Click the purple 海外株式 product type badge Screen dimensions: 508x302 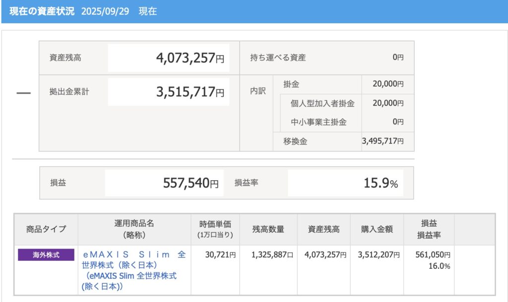click(x=46, y=255)
